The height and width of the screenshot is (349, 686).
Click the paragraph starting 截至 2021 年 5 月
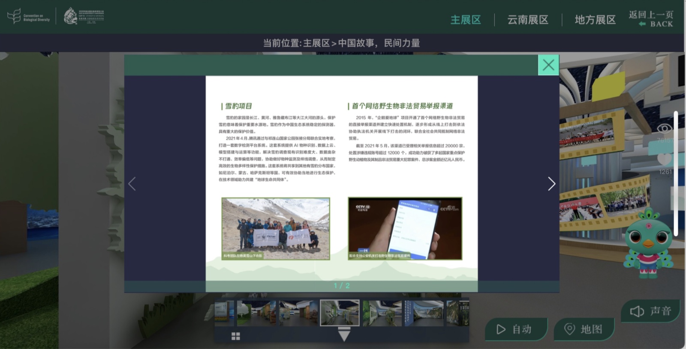click(407, 153)
